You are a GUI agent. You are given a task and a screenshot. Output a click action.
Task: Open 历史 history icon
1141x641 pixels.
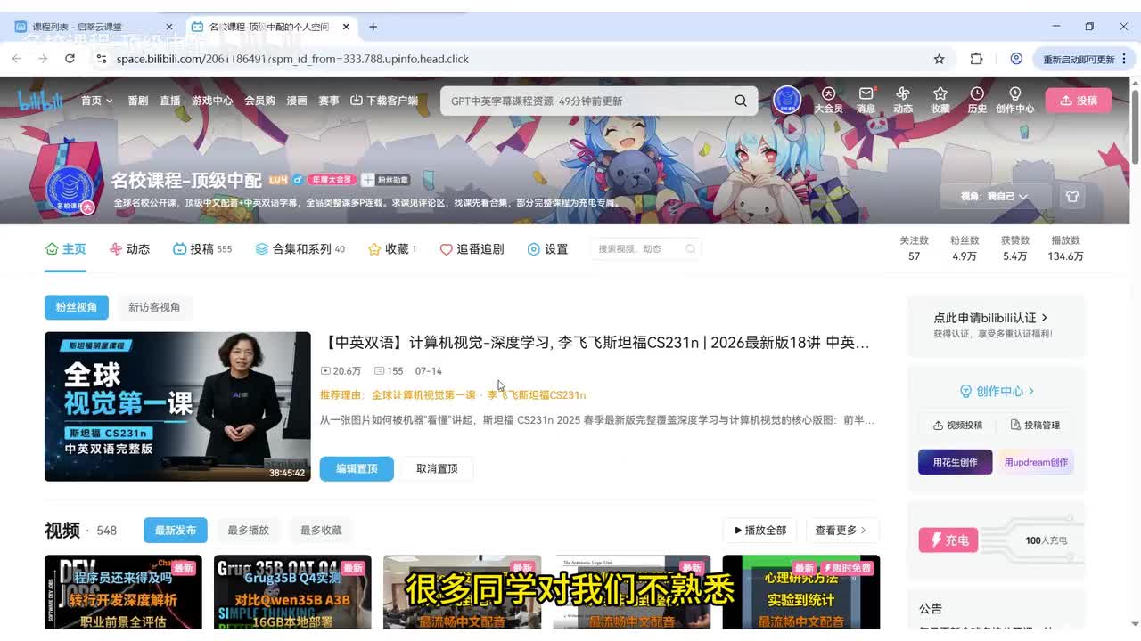pos(977,100)
